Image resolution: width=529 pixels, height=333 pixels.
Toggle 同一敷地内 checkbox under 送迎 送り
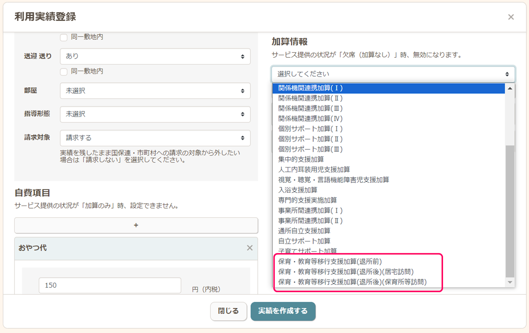[64, 72]
